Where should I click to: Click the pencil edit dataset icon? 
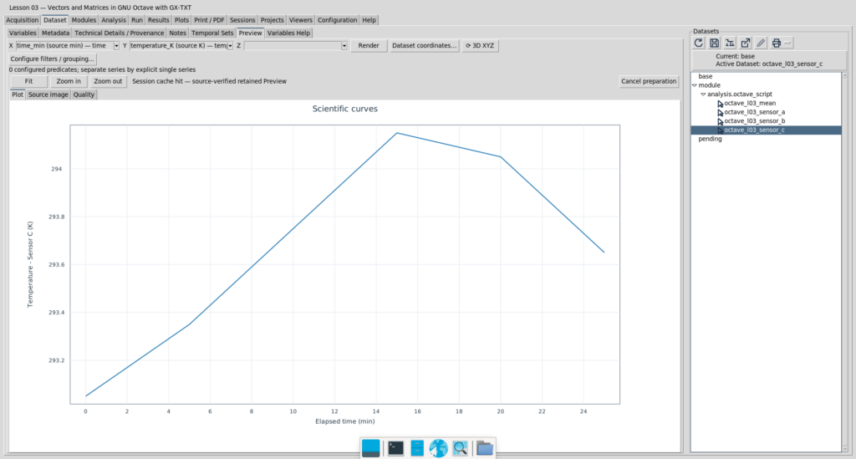point(761,43)
